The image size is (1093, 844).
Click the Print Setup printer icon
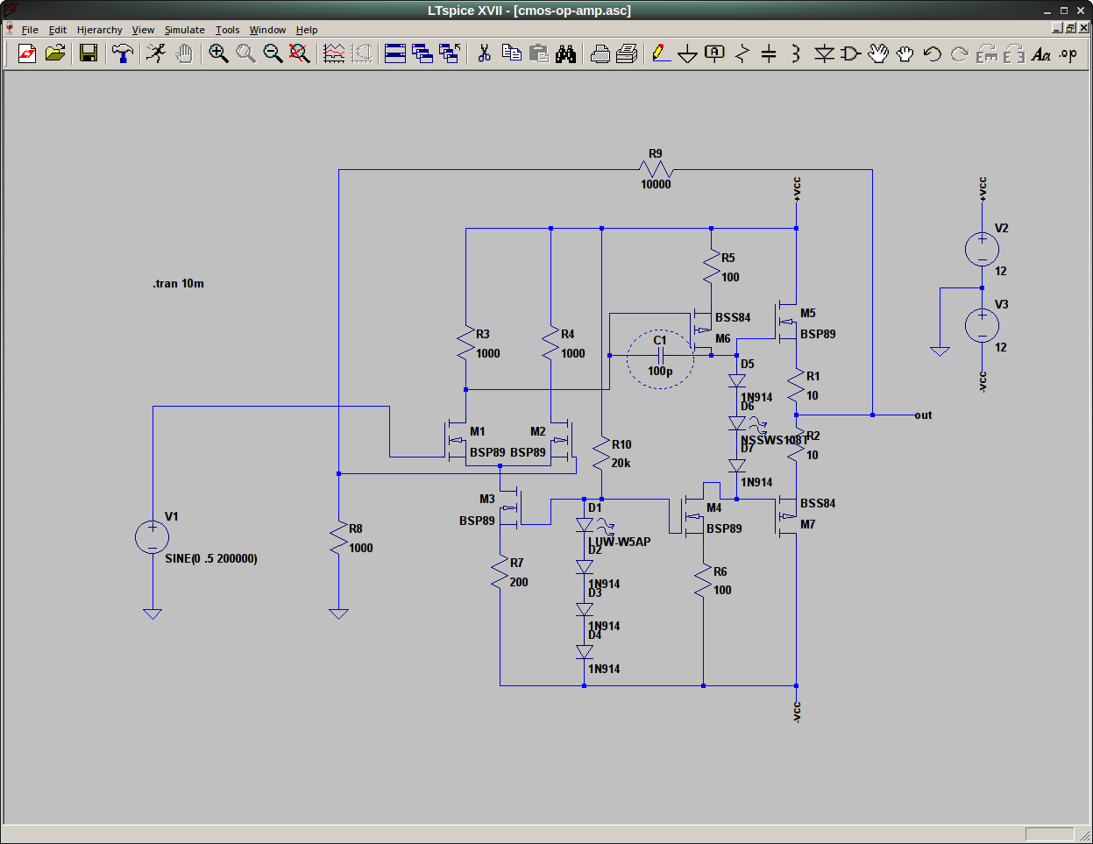click(600, 53)
